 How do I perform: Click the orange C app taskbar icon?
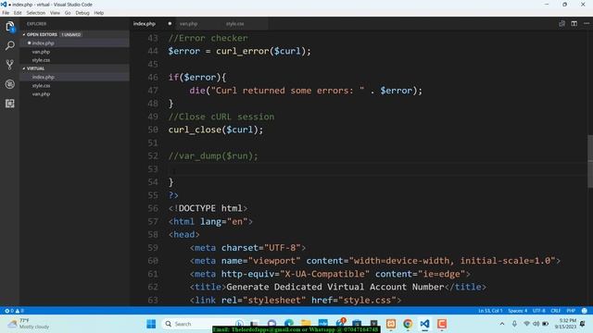click(442, 324)
